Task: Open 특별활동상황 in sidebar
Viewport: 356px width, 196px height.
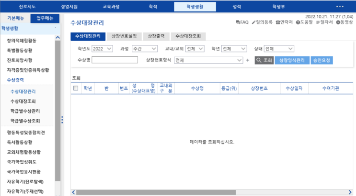Action: [x=20, y=51]
